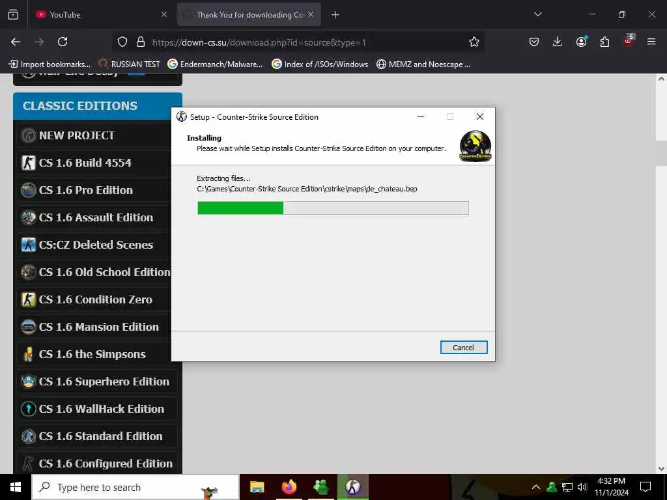Reload the current page
The image size is (667, 500).
pyautogui.click(x=63, y=42)
